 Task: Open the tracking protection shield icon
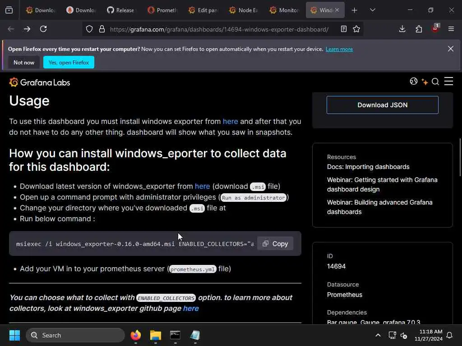click(89, 29)
